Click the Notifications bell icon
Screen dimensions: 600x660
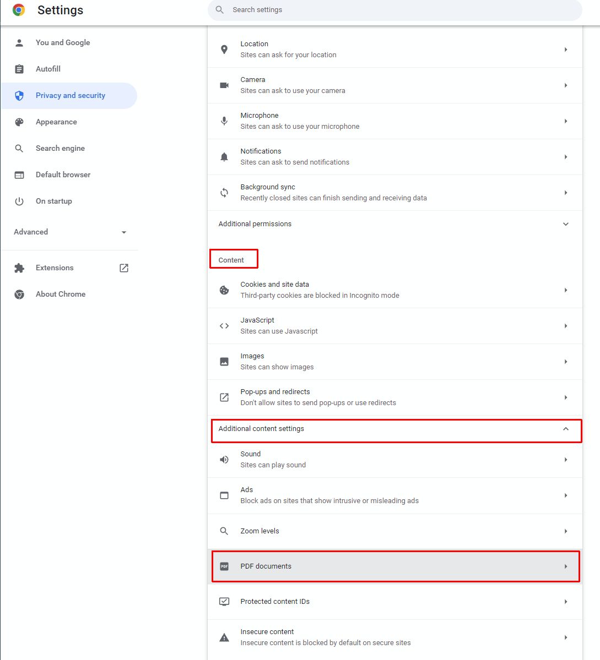(x=224, y=157)
